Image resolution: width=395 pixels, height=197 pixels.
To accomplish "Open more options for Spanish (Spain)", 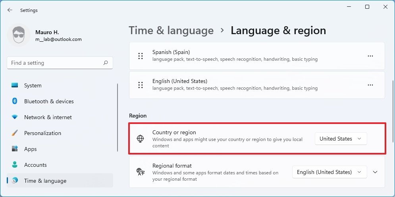I will point(370,56).
